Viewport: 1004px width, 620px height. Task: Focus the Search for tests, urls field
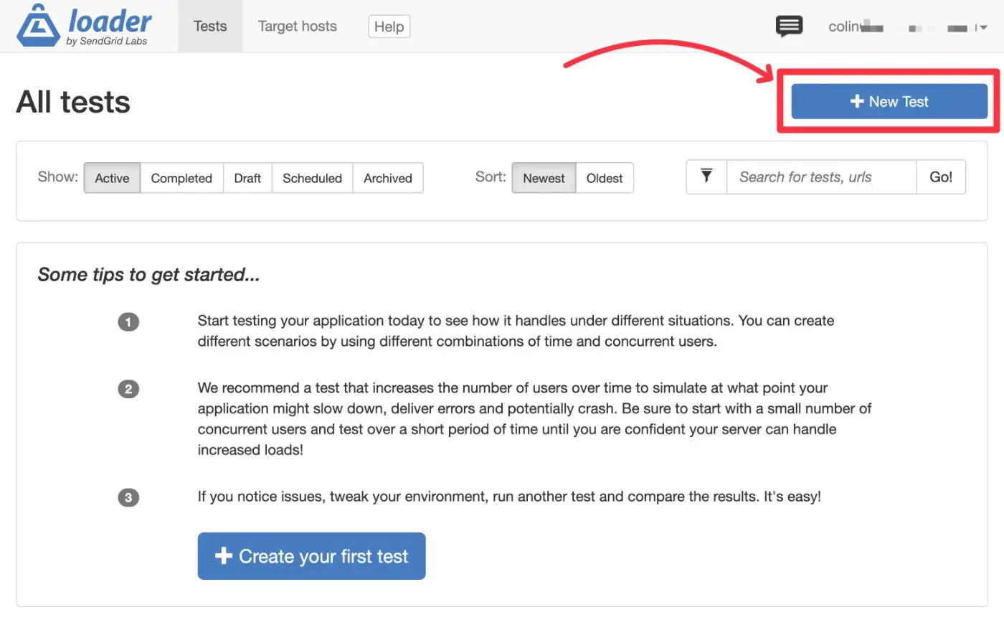pyautogui.click(x=822, y=177)
